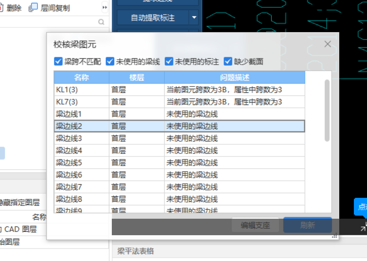The width and height of the screenshot is (367, 261).
Task: Click the 楼层 column header
Action: (x=137, y=77)
